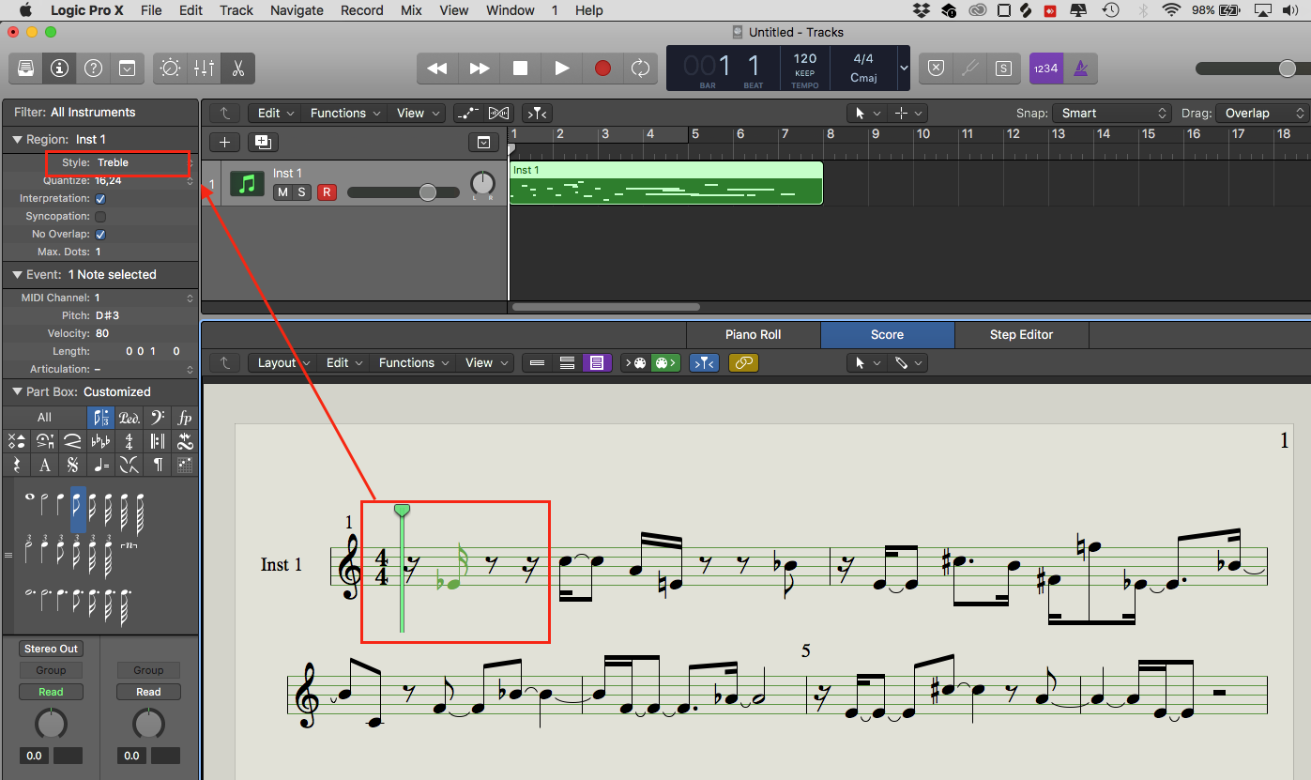
Task: Mute the Inst 1 track
Action: click(282, 192)
